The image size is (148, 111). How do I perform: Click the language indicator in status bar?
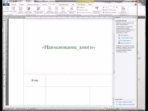[33, 109]
